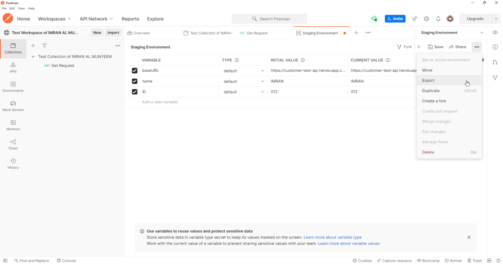Open Get Request in collection tree
The width and height of the screenshot is (503, 264).
click(x=63, y=66)
